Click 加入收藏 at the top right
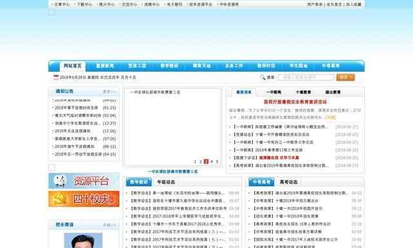 pyautogui.click(x=354, y=5)
